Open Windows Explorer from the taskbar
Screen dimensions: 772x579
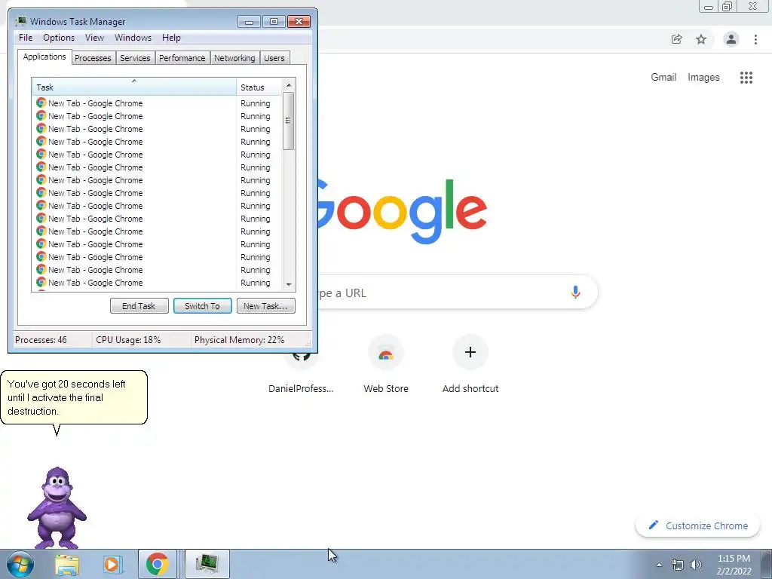67,564
